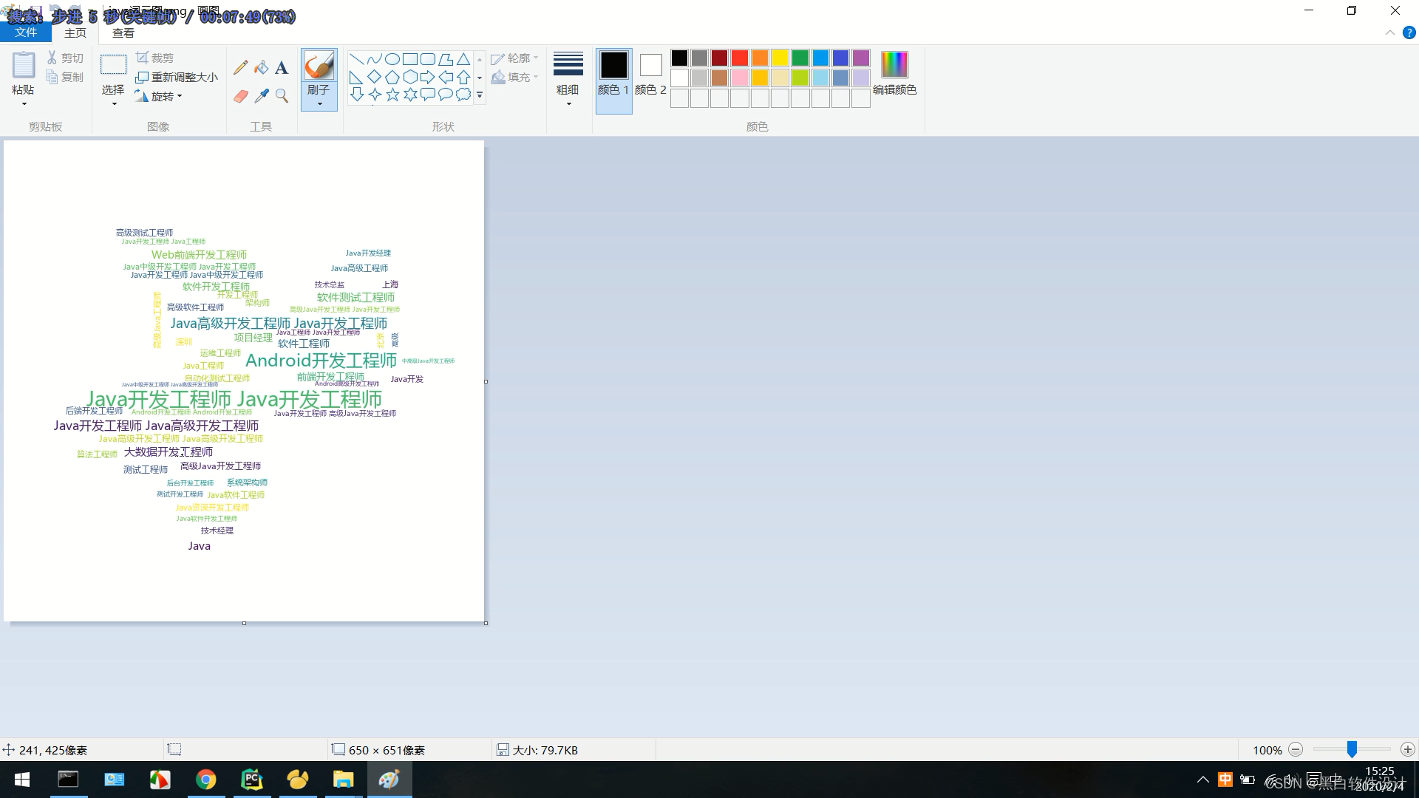Choose the Right arrow shape
Viewport: 1419px width, 798px height.
428,77
